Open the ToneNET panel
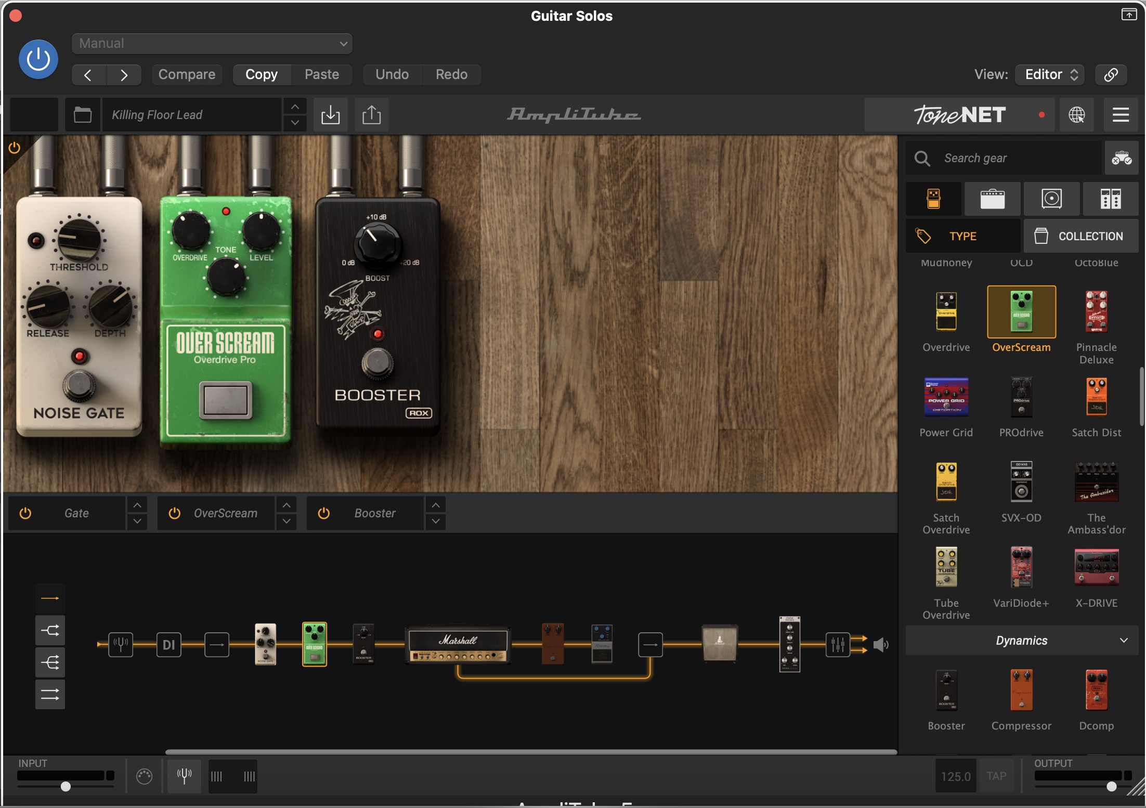 (x=959, y=114)
